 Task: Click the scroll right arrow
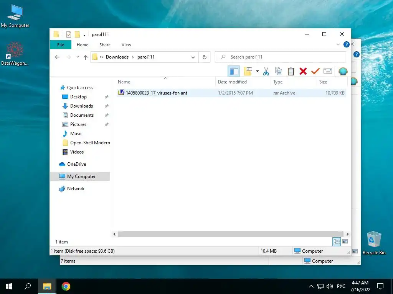coord(347,234)
